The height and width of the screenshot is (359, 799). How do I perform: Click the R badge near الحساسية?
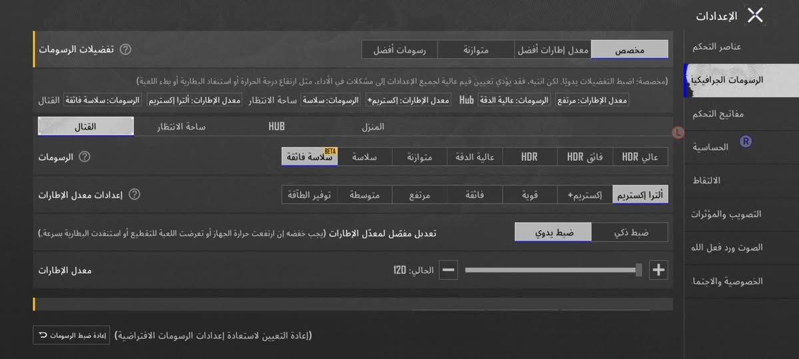tap(746, 142)
